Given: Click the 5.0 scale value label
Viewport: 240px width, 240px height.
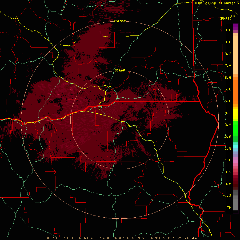Looking at the screenshot, I should [228, 101].
